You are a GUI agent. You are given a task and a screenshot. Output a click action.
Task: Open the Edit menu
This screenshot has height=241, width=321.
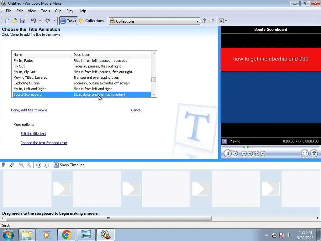(20, 11)
